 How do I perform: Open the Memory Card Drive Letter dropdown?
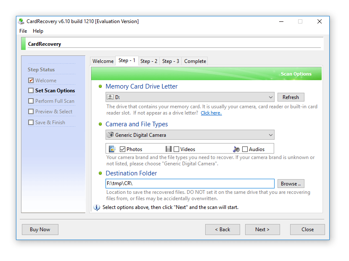[270, 97]
